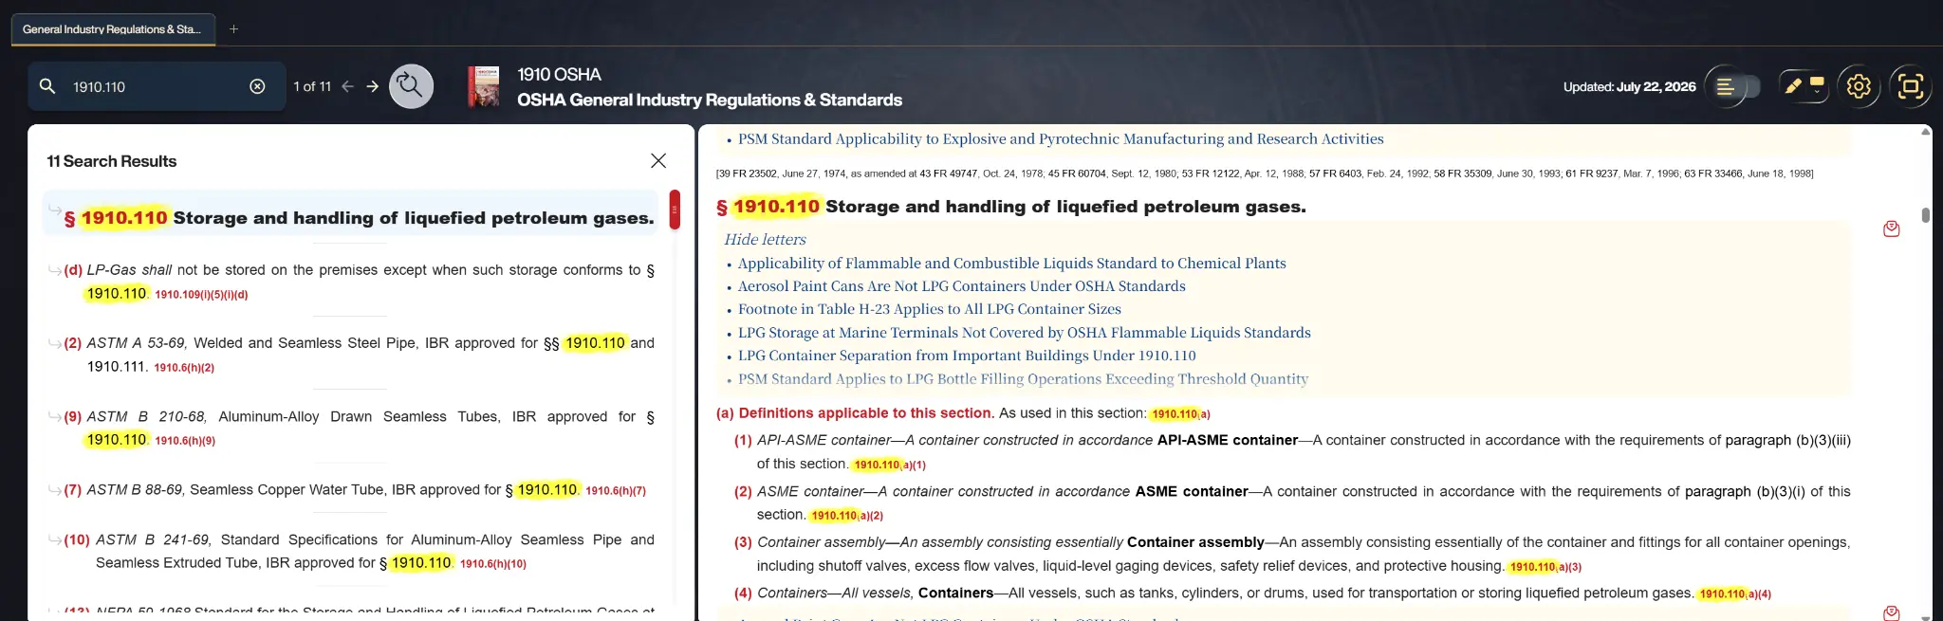
Task: Click the document vertical scrollbar thumb
Action: tap(1925, 215)
